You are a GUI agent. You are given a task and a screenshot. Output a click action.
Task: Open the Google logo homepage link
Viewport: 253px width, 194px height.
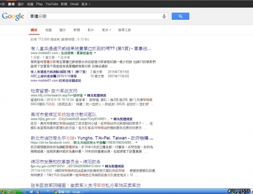[x=13, y=17]
